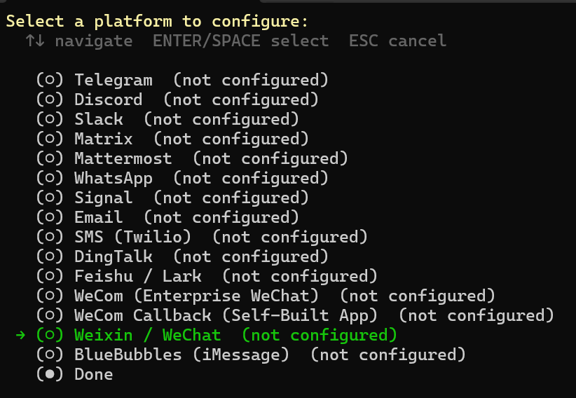Viewport: 576px width, 398px height.
Task: Select the Discord radio button
Action: [x=50, y=99]
